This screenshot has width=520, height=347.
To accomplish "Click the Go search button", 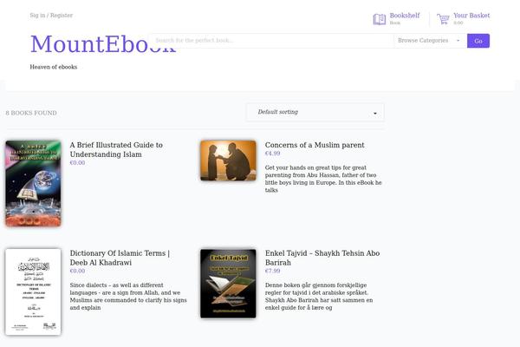I will pos(478,41).
